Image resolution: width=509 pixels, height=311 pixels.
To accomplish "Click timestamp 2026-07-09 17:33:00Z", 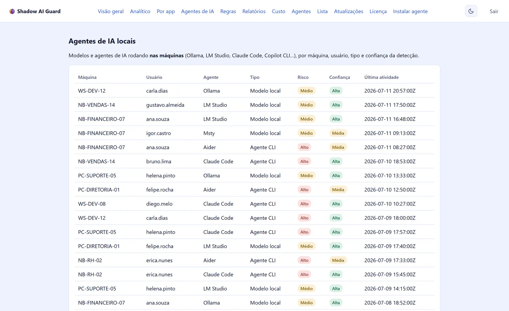I will (390, 260).
